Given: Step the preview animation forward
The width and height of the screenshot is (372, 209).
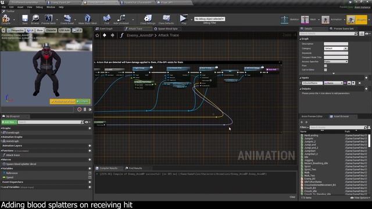Looking at the screenshot, I should click(x=90, y=109).
